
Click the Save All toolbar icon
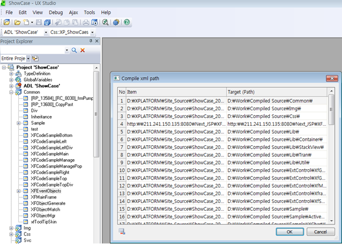coord(48,22)
